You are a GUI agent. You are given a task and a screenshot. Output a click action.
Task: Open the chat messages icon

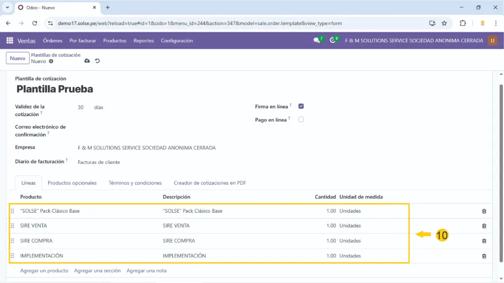click(316, 41)
